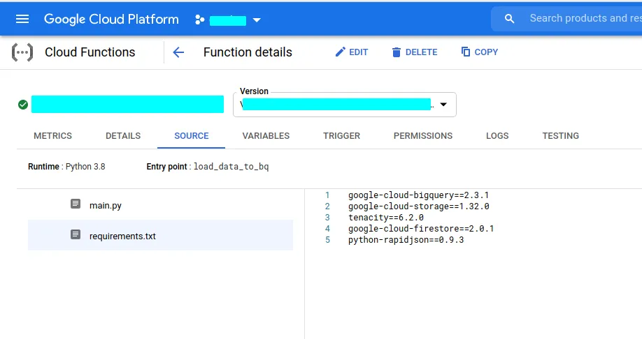Select requirements.txt in the file list

122,236
